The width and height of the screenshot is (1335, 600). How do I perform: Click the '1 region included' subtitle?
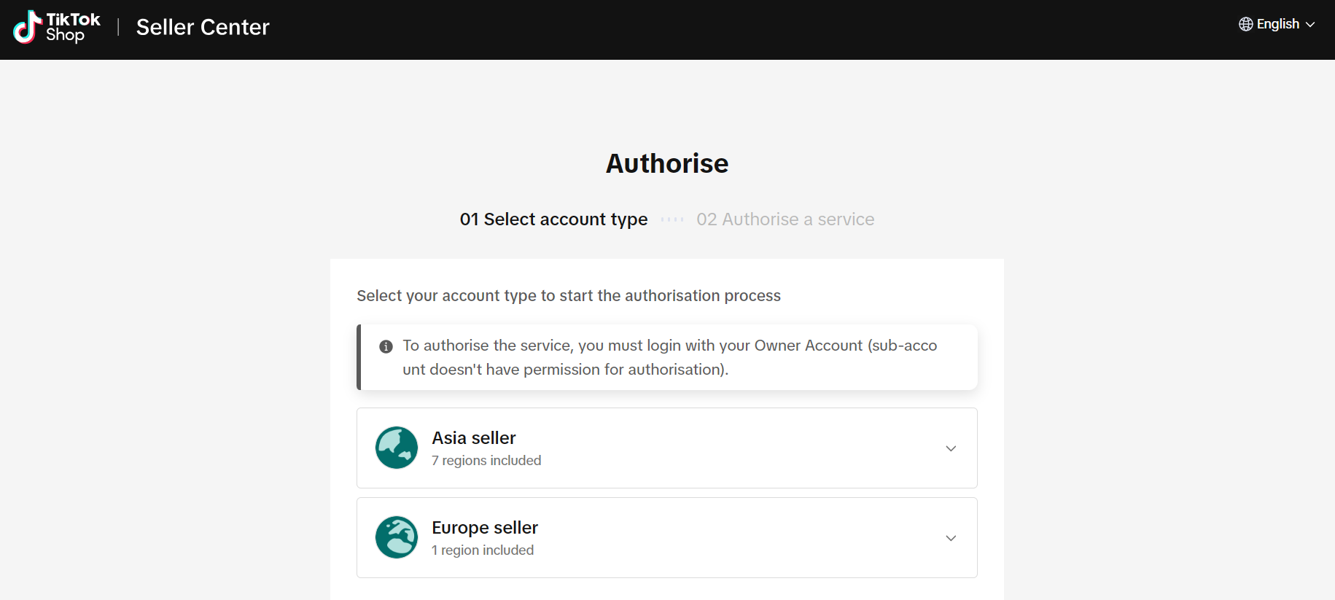click(x=483, y=550)
